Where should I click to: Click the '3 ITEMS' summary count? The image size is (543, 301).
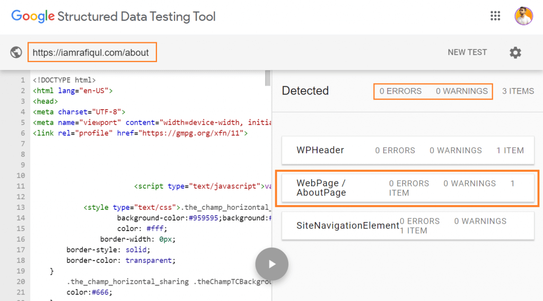point(518,91)
